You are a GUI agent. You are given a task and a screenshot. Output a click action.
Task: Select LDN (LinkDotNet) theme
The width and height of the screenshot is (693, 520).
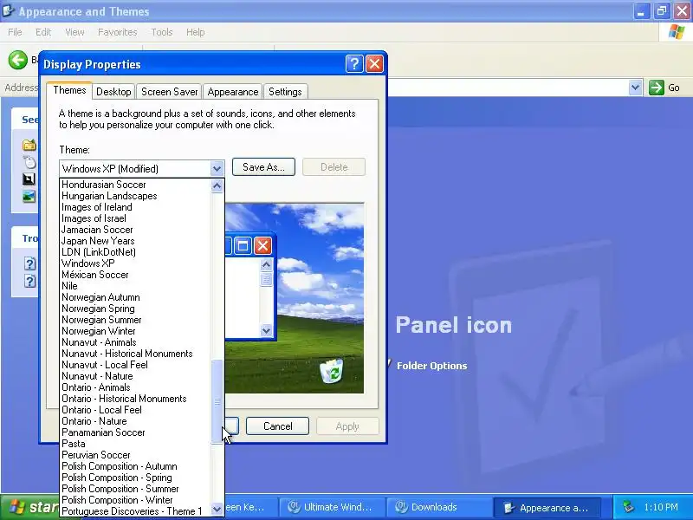135,252
